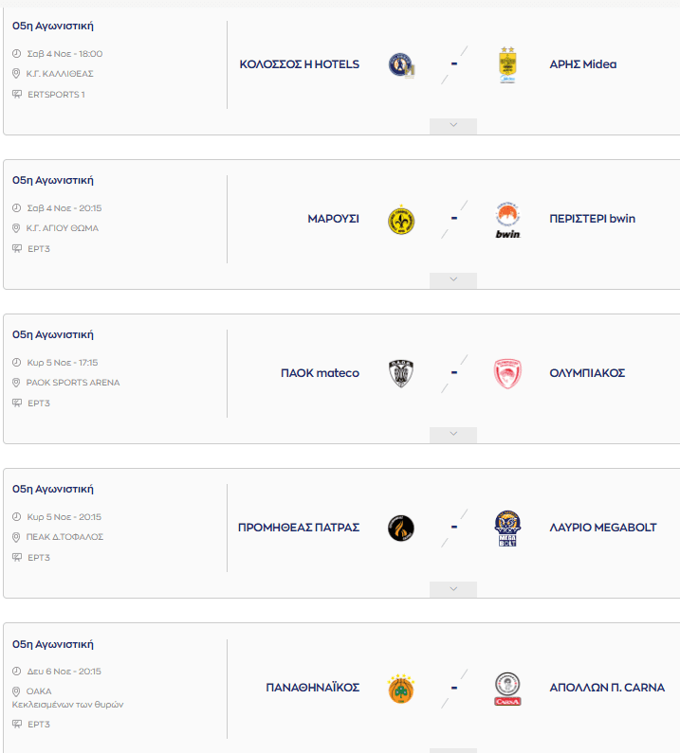Expand the Kolossos vs Aris match details
Viewport: 680px width, 753px height.
[453, 126]
